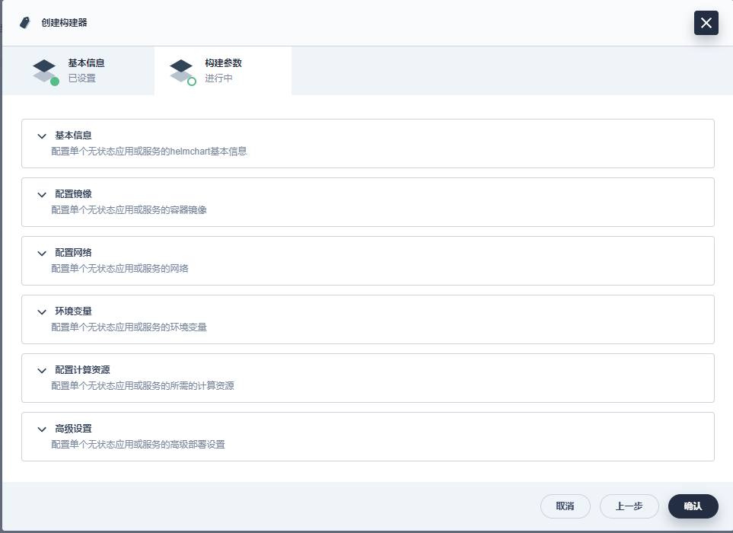The height and width of the screenshot is (533, 733).
Task: Click the 构建参数 step layered icon
Action: click(x=181, y=71)
